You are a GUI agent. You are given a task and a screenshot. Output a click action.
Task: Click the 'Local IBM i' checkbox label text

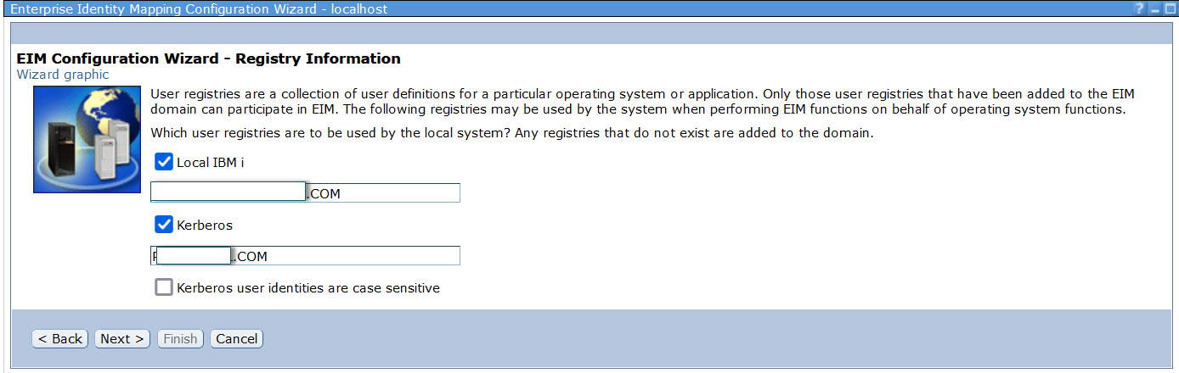210,162
